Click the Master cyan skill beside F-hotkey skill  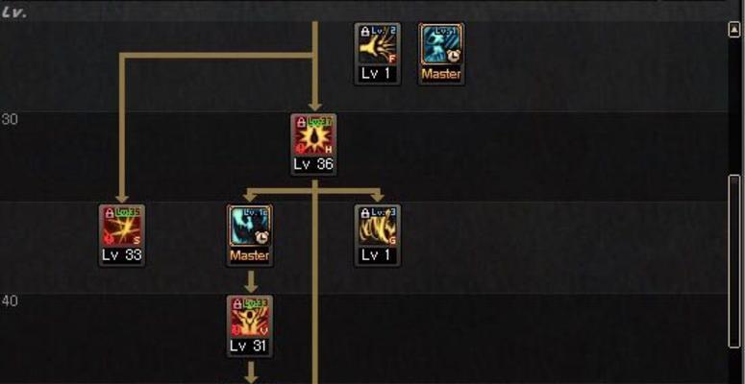tap(441, 44)
